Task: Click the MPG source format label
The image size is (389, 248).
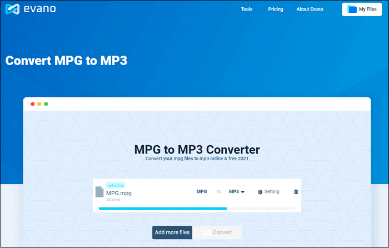Action: pos(202,192)
